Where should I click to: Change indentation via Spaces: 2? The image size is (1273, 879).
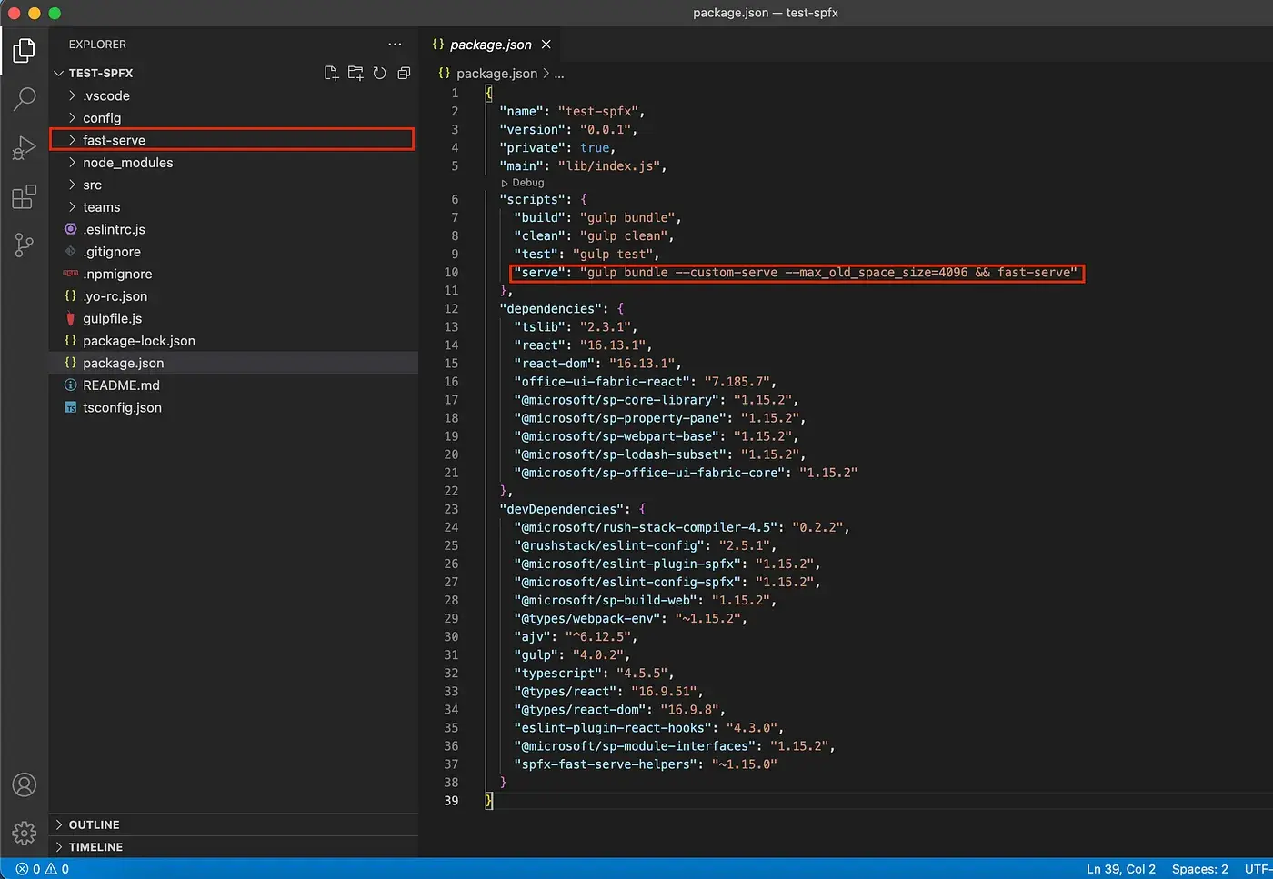coord(1199,869)
